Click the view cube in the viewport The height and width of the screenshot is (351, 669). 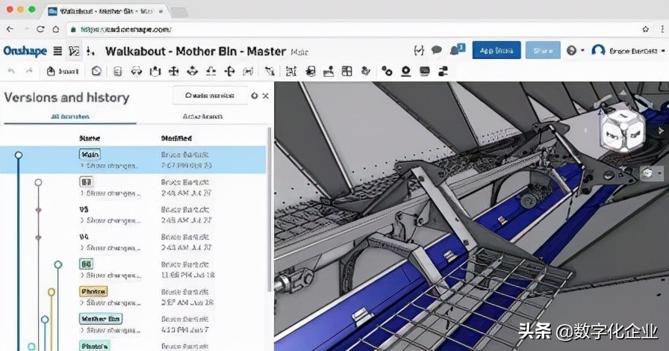[x=622, y=130]
